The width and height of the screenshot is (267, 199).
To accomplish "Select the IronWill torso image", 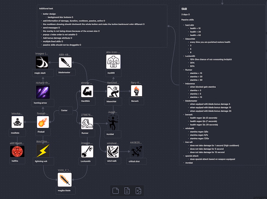I will point(113,62).
